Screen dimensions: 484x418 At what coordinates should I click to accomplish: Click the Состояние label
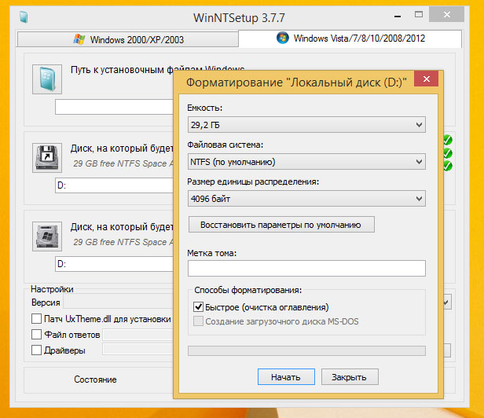pos(95,379)
